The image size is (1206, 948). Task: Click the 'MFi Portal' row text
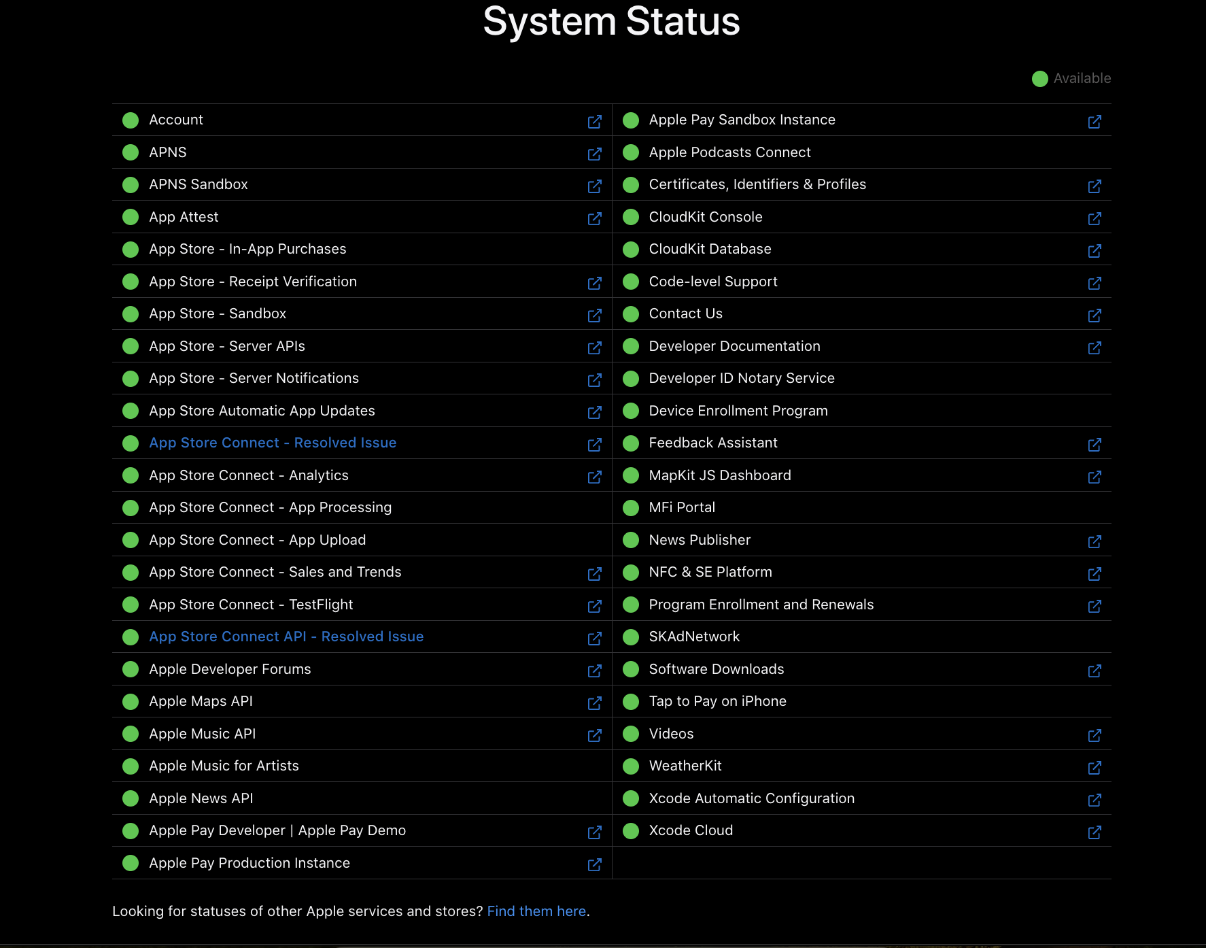coord(682,507)
